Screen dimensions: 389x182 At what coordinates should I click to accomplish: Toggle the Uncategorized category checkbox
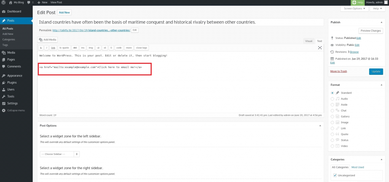click(x=335, y=175)
